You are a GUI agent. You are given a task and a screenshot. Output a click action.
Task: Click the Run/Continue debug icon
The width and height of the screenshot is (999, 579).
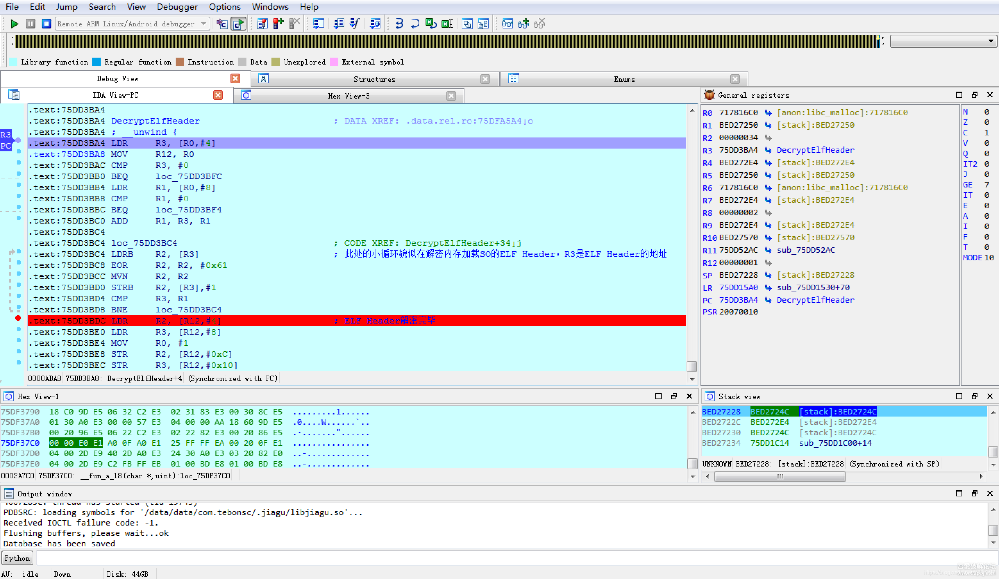tap(13, 24)
